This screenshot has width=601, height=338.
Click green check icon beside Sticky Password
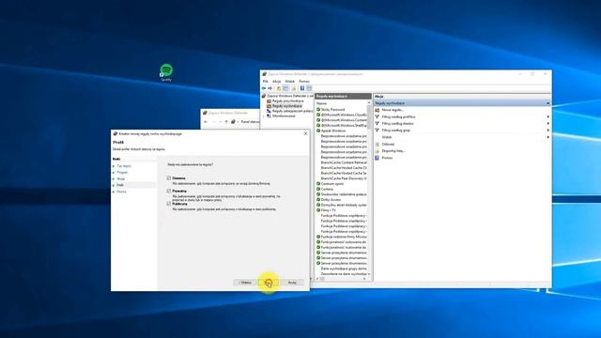pos(318,110)
